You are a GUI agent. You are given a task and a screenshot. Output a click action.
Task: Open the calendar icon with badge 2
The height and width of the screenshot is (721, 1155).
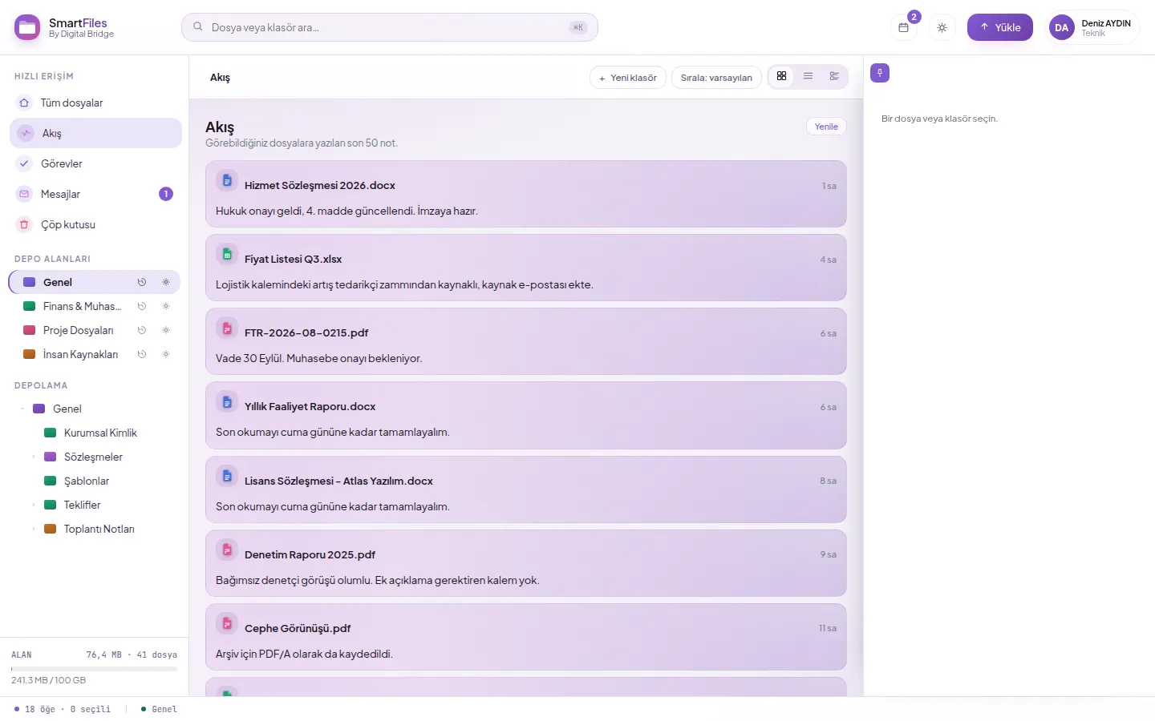(x=903, y=27)
